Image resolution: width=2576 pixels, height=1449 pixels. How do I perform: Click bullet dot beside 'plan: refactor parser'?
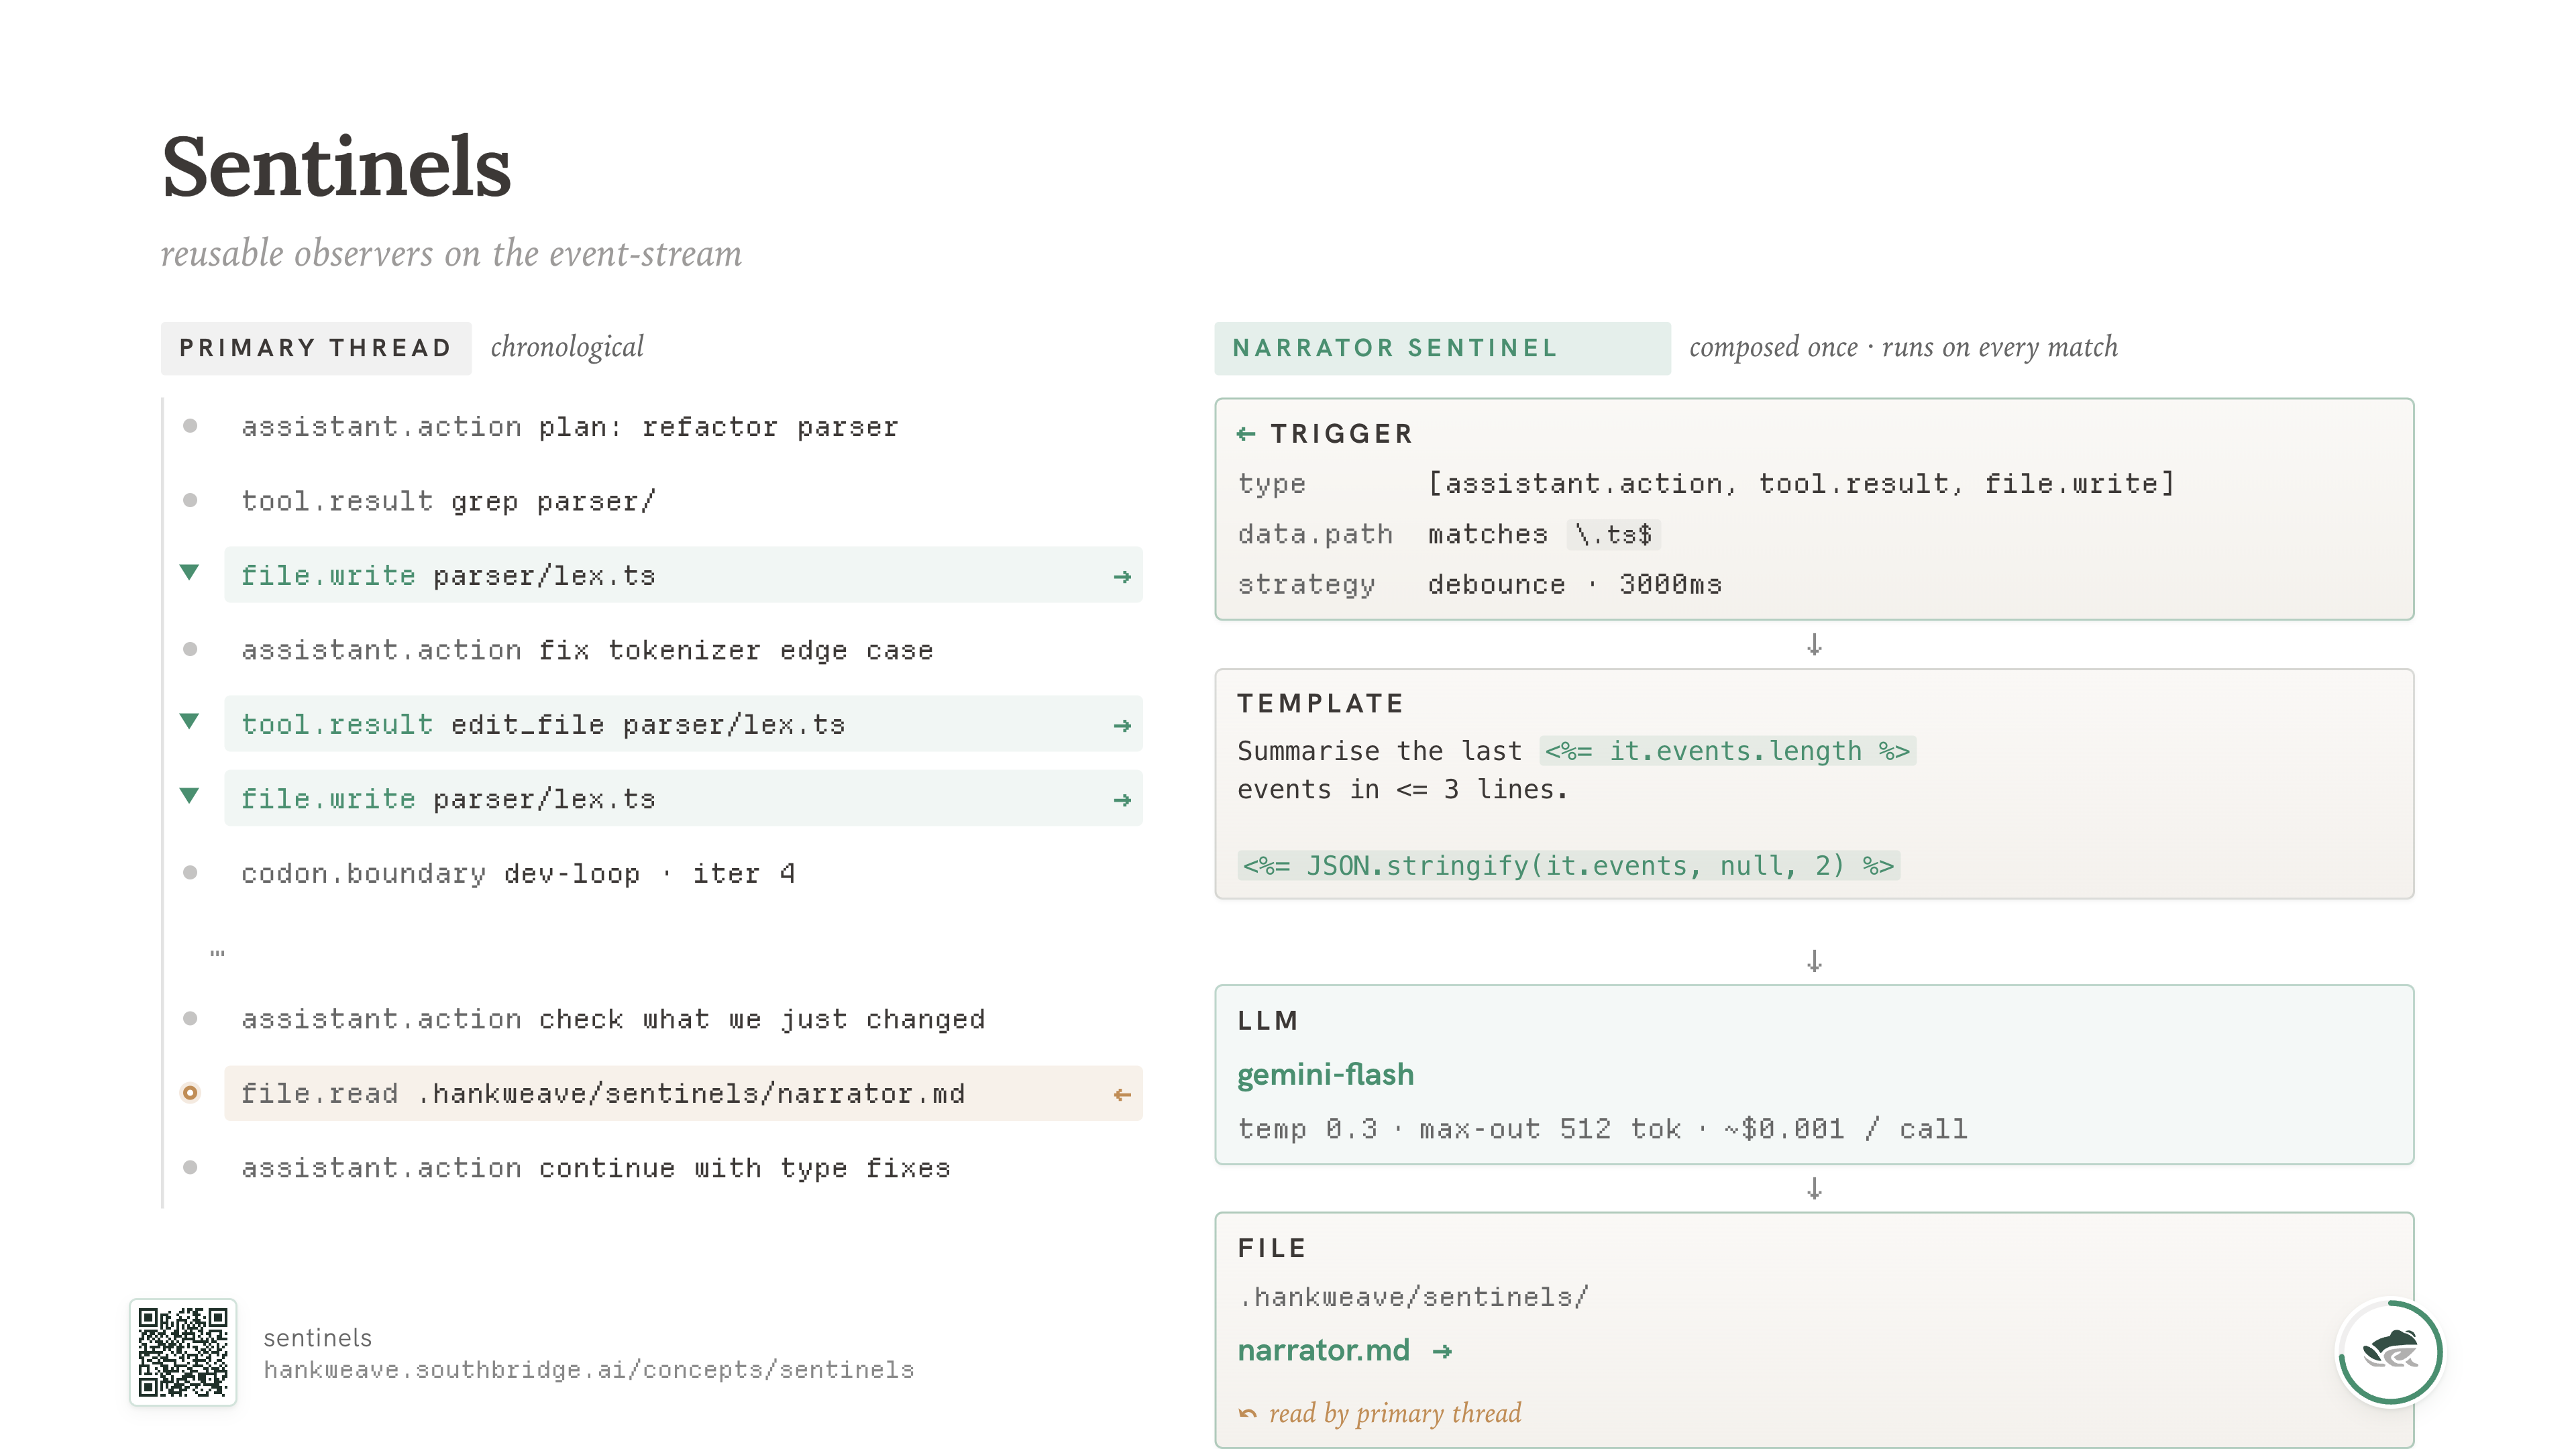190,426
